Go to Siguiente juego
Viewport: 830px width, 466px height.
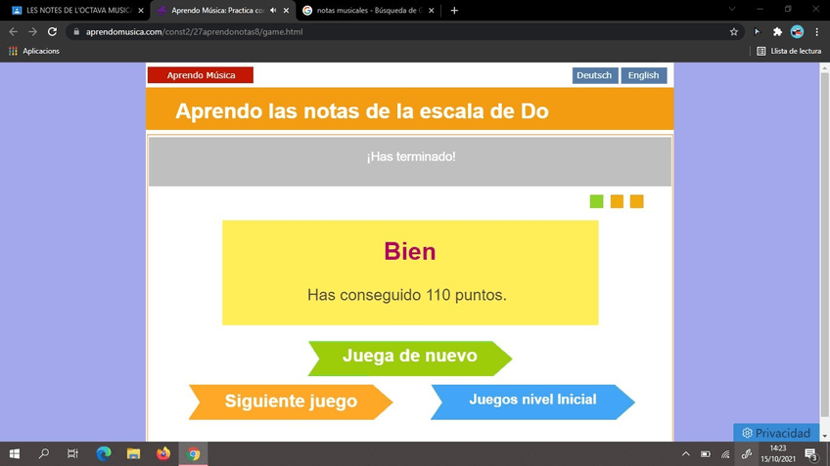[x=291, y=402]
